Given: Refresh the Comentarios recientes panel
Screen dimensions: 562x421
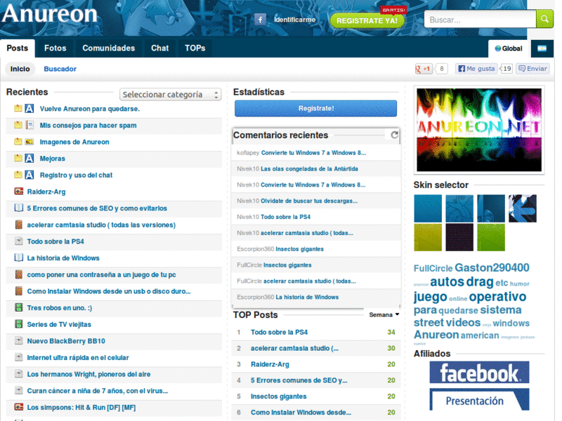Looking at the screenshot, I should point(394,135).
